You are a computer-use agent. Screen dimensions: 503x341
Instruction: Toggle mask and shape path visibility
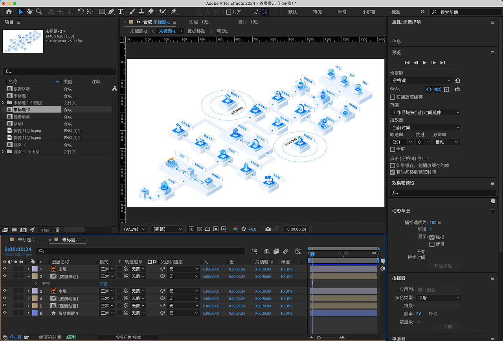[207, 229]
